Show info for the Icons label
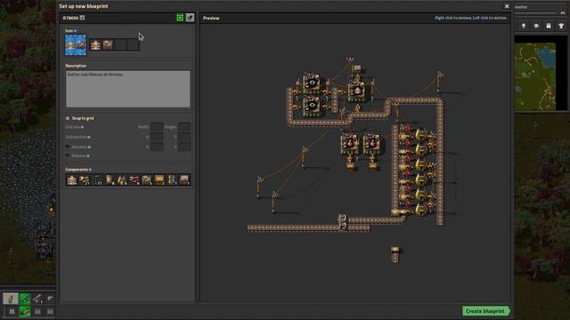 click(75, 31)
